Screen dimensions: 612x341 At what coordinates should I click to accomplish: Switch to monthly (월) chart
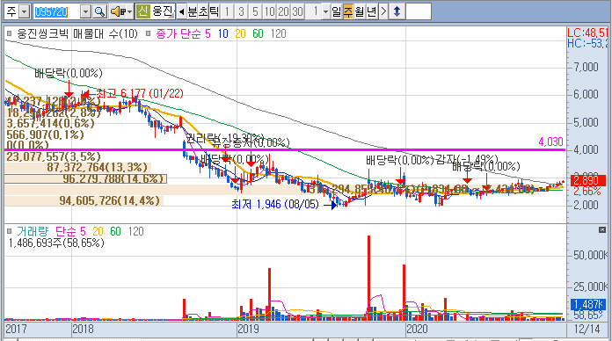pos(360,11)
